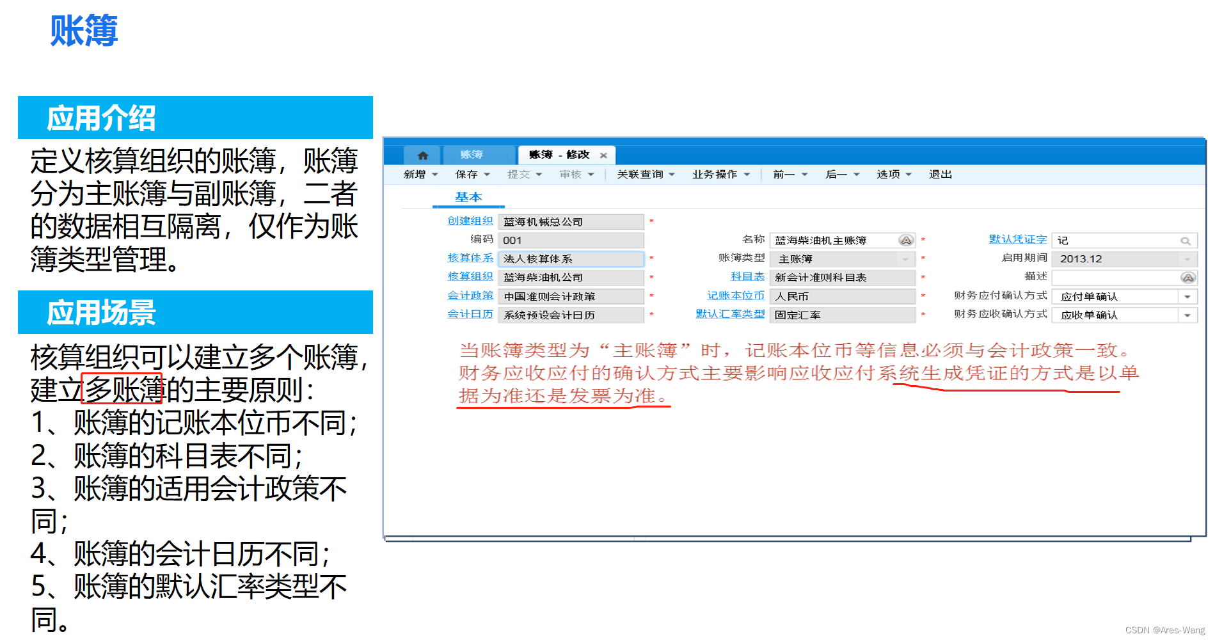
Task: Click the 编码 field containing 001
Action: point(569,239)
